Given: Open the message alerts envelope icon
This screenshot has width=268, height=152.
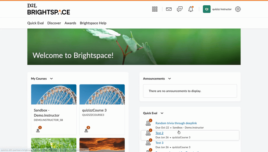Looking at the screenshot, I should tap(169, 9).
